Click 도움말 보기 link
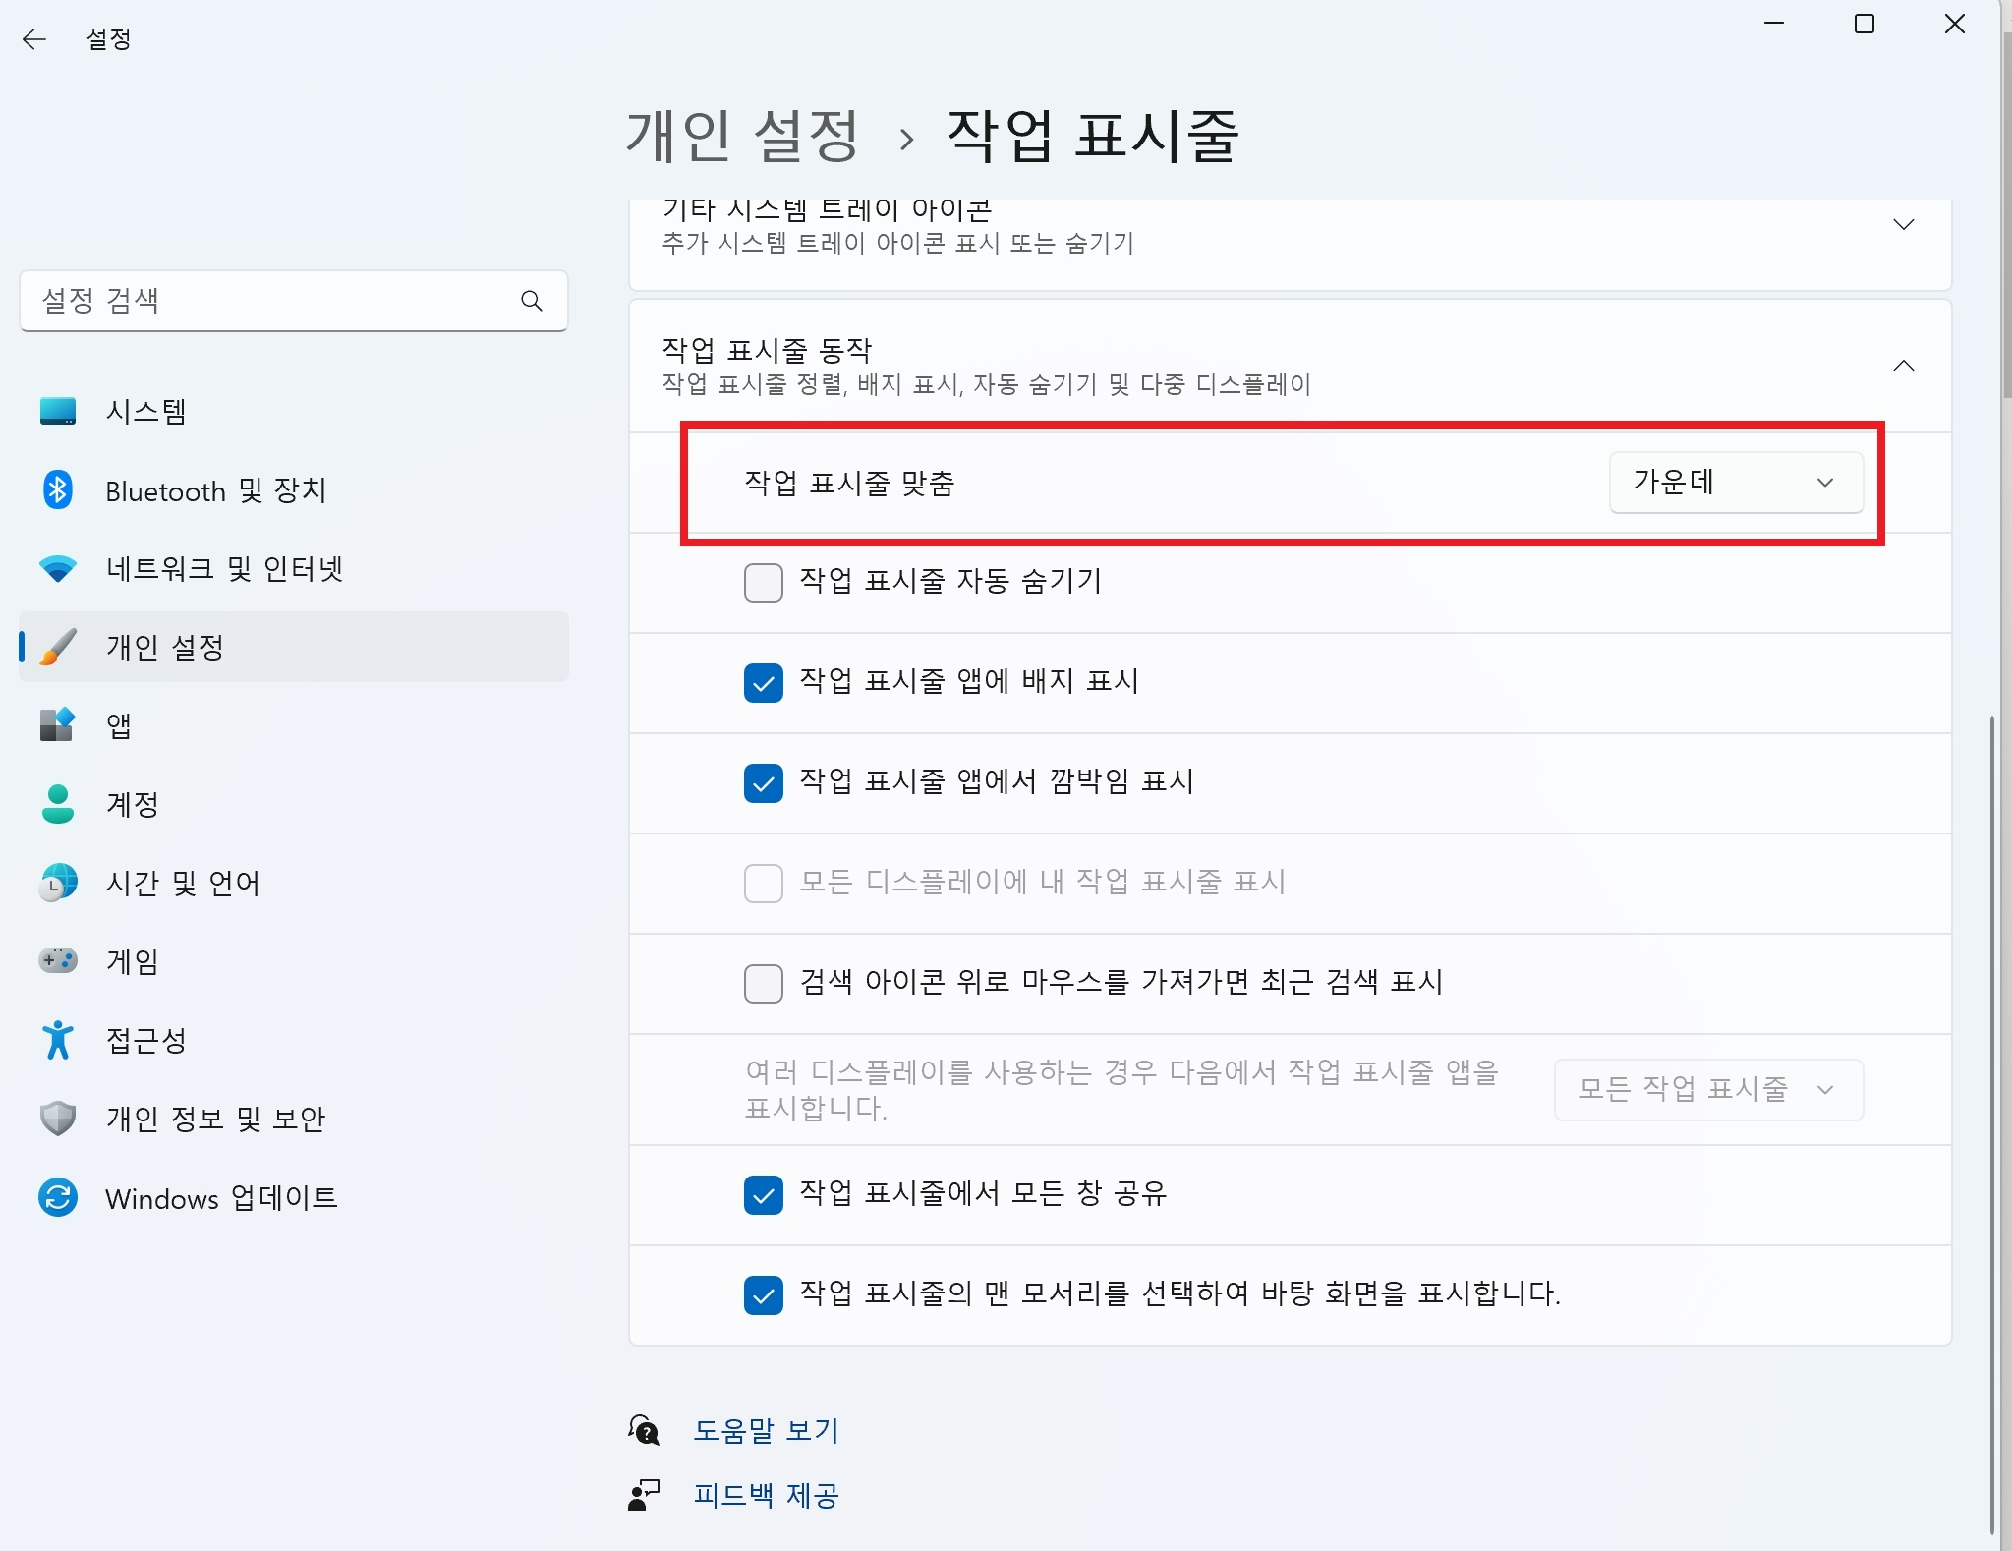This screenshot has height=1551, width=2012. pyautogui.click(x=767, y=1430)
